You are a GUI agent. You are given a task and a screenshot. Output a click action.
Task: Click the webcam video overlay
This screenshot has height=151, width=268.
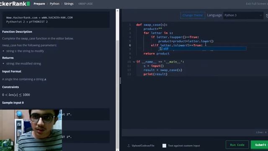tap(31, 130)
